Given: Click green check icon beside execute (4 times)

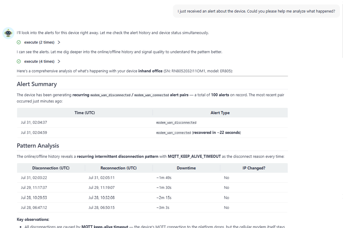Looking at the screenshot, I should 19,61.
